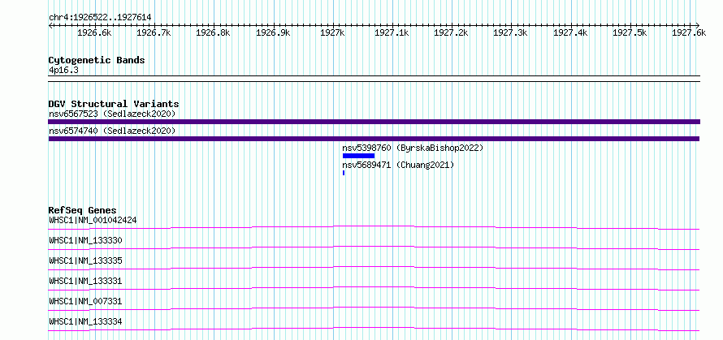Select transcript WHSC1|NM_001042424
The width and height of the screenshot is (723, 340).
93,220
